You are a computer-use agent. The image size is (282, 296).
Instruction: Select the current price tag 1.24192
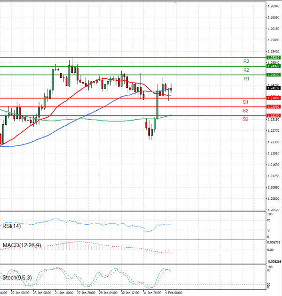274,88
